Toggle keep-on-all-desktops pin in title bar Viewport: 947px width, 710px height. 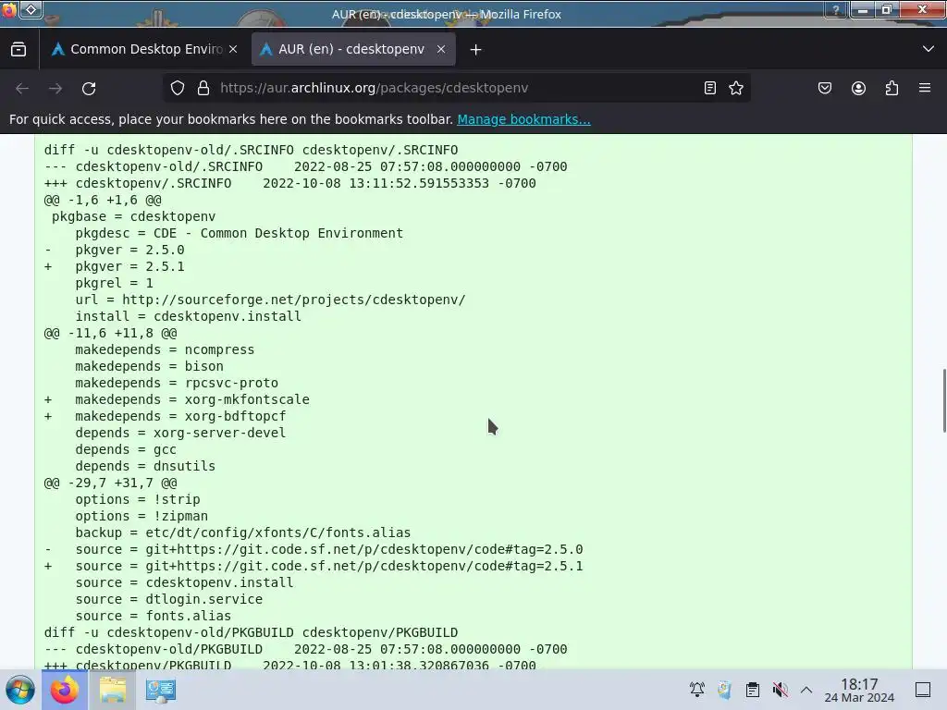pos(31,9)
